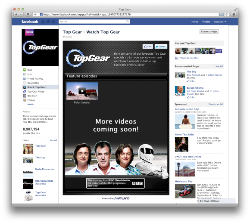Open friend requests icon in header
Viewport: 250px width, 223px height.
(x=43, y=22)
